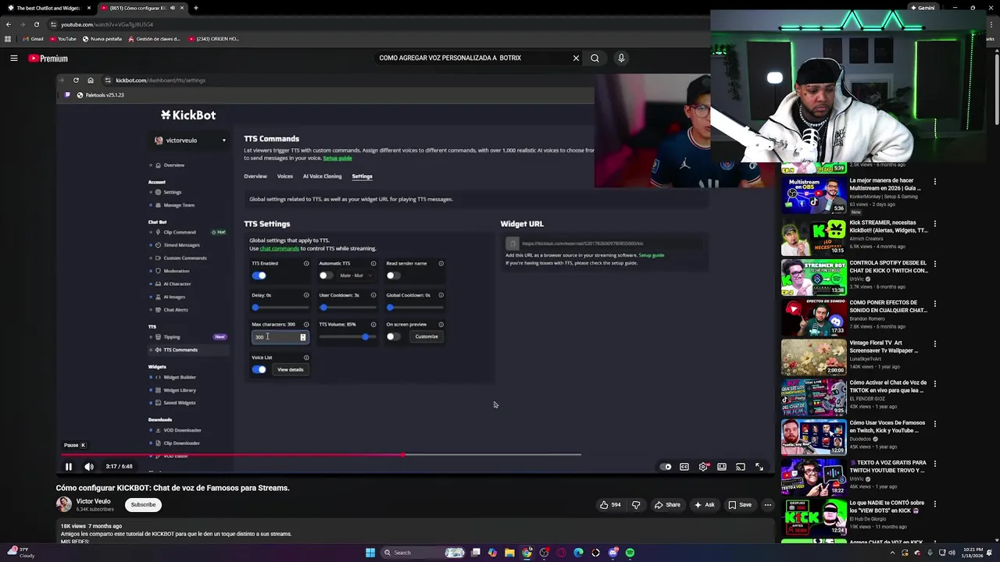Open Clip Command in KickBot sidebar
This screenshot has height=562, width=1000.
[x=180, y=232]
